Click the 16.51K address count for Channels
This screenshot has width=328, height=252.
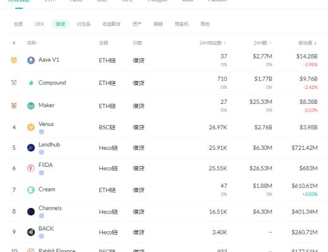coord(218,212)
